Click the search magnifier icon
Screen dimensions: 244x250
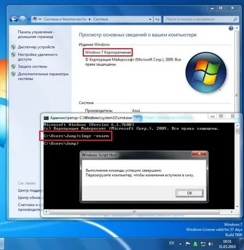click(235, 19)
